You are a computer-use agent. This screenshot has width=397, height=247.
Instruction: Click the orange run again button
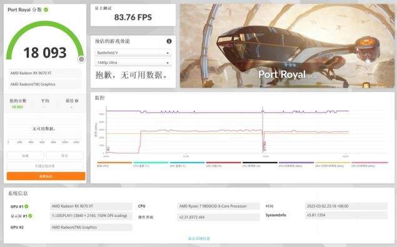[46, 176]
